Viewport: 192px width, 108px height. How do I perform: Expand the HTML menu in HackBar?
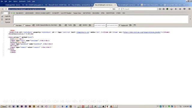tap(103, 13)
